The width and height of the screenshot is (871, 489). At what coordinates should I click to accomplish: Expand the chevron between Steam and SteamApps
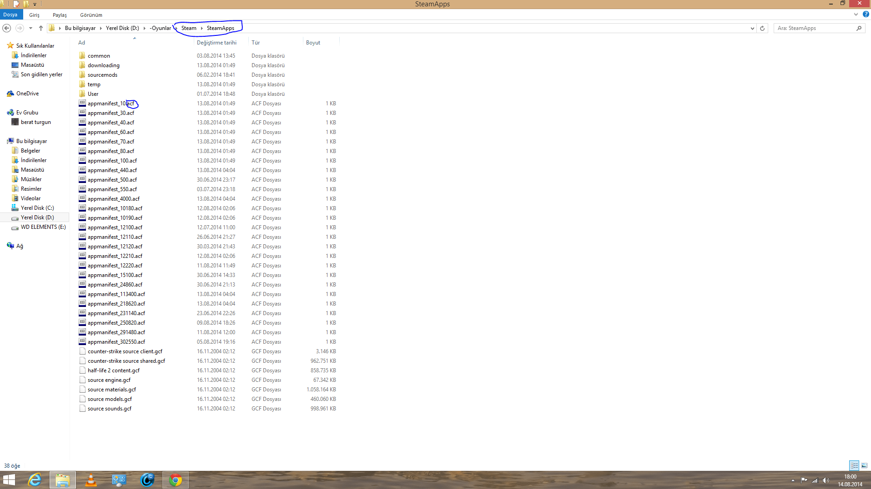(x=201, y=28)
